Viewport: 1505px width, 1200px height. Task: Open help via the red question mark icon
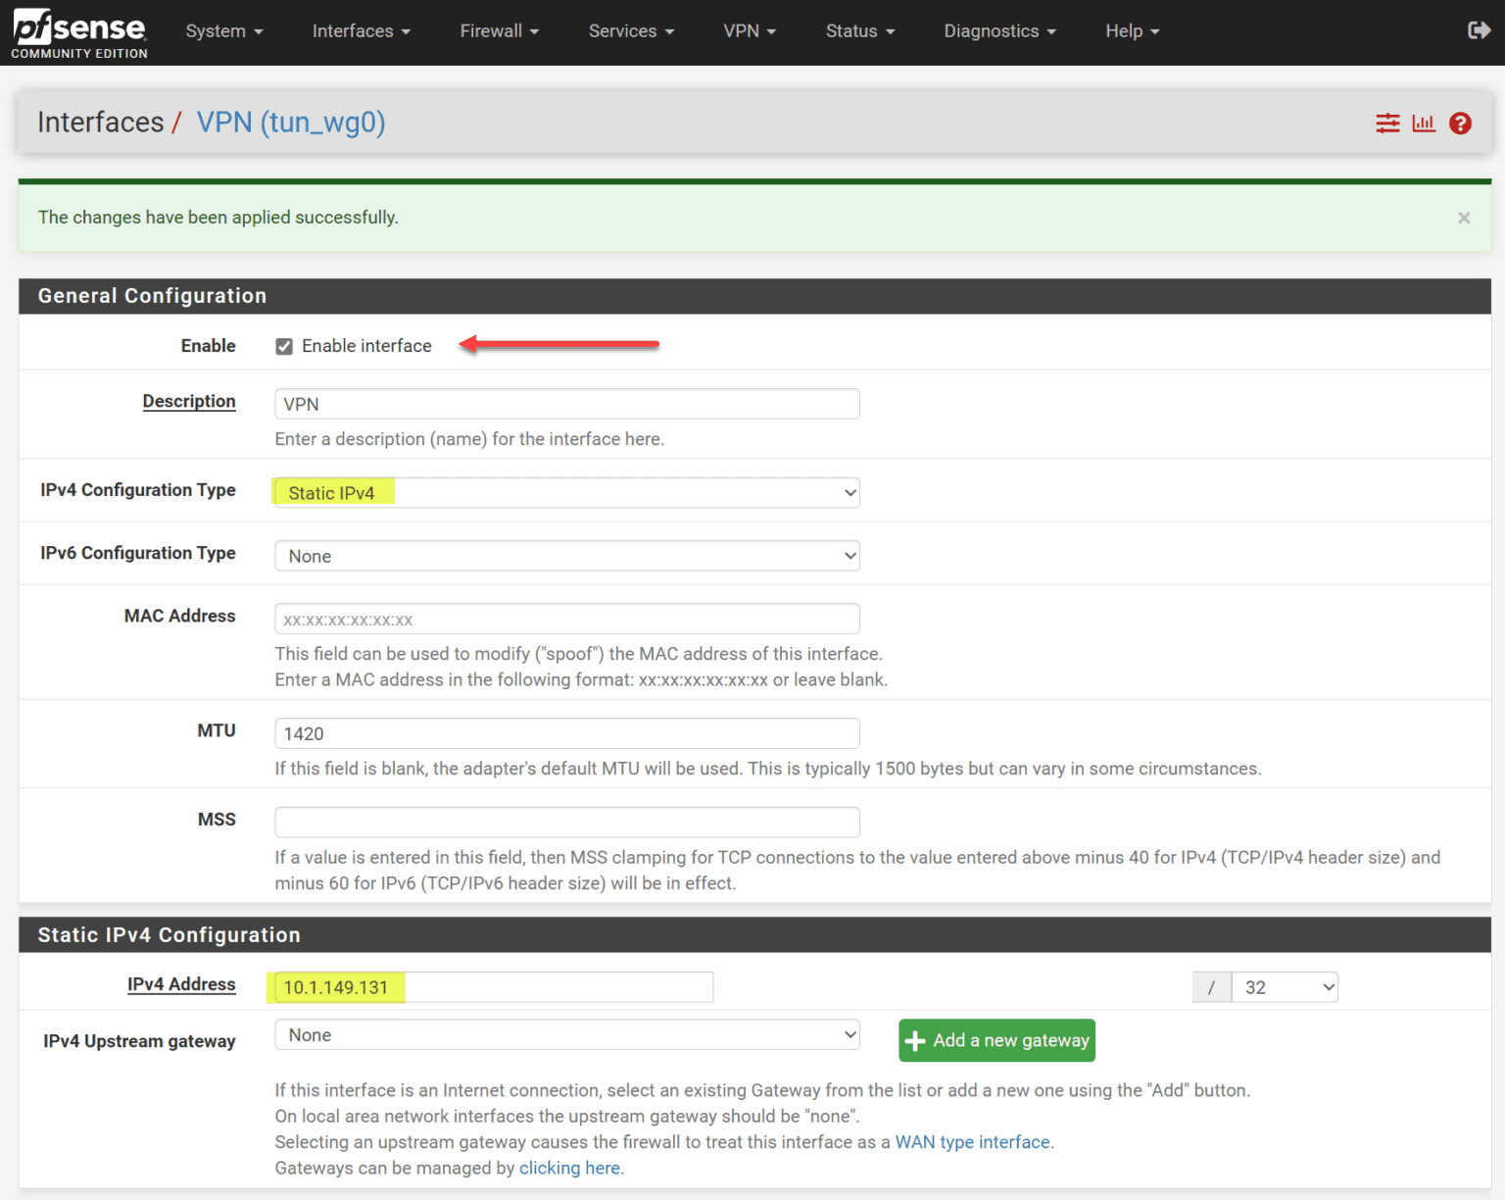tap(1460, 123)
